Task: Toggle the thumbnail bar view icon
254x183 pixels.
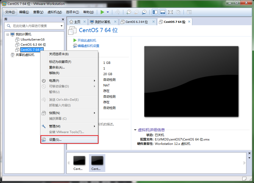Action: [163, 12]
